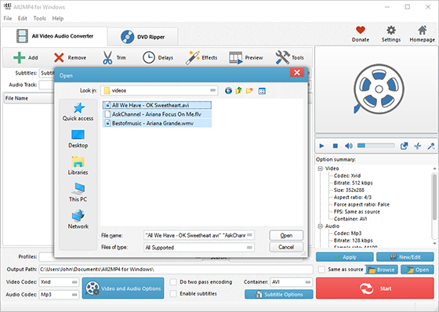Click the red Start conversion button
This screenshot has width=439, height=312.
pyautogui.click(x=375, y=288)
